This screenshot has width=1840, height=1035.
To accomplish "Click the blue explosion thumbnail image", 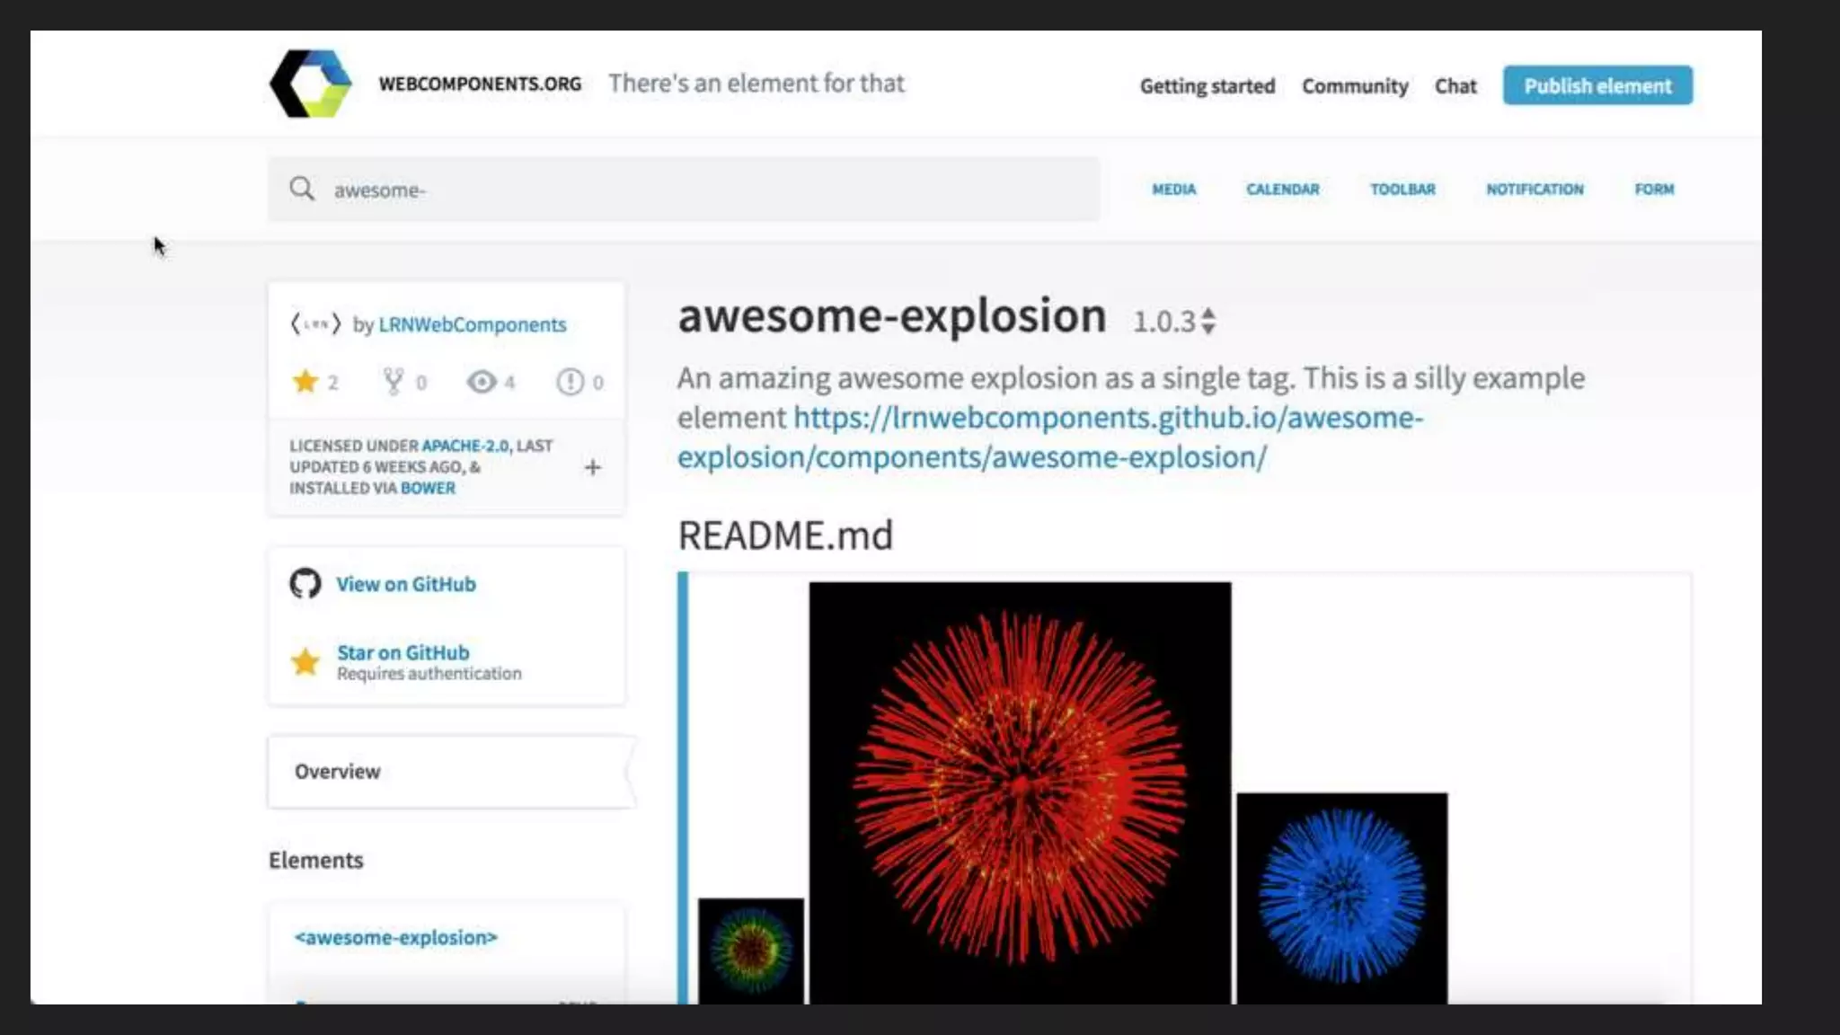I will [x=1341, y=897].
